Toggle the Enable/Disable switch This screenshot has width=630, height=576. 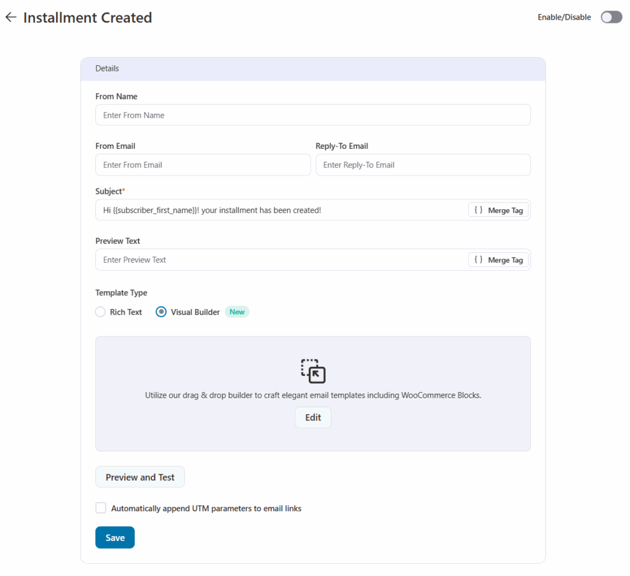pos(611,17)
